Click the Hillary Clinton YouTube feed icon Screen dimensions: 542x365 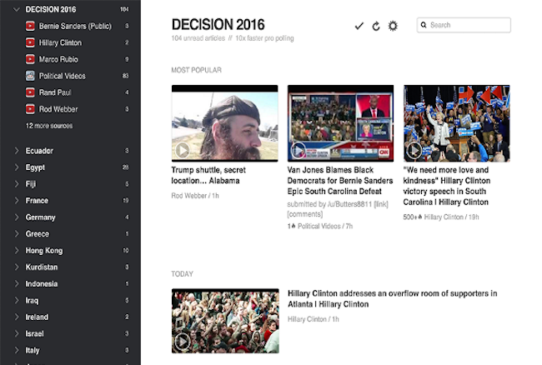30,42
